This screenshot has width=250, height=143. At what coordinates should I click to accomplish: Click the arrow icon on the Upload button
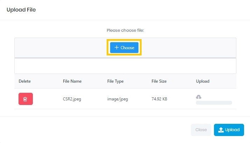point(221,130)
